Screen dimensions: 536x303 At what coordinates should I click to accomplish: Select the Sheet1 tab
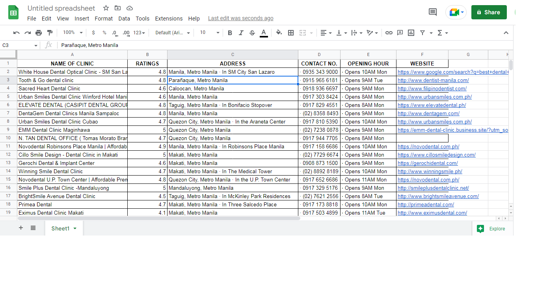(63, 228)
